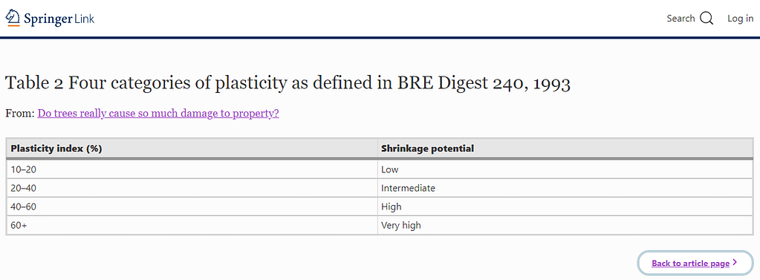Screen dimensions: 760x280
Task: Open search via magnifying glass icon
Action: click(x=707, y=19)
